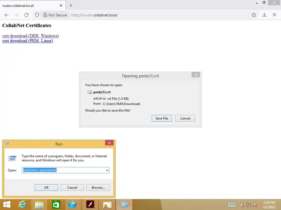The height and width of the screenshot is (210, 281).
Task: Click the Not Secure padlock icon
Action: 45,15
